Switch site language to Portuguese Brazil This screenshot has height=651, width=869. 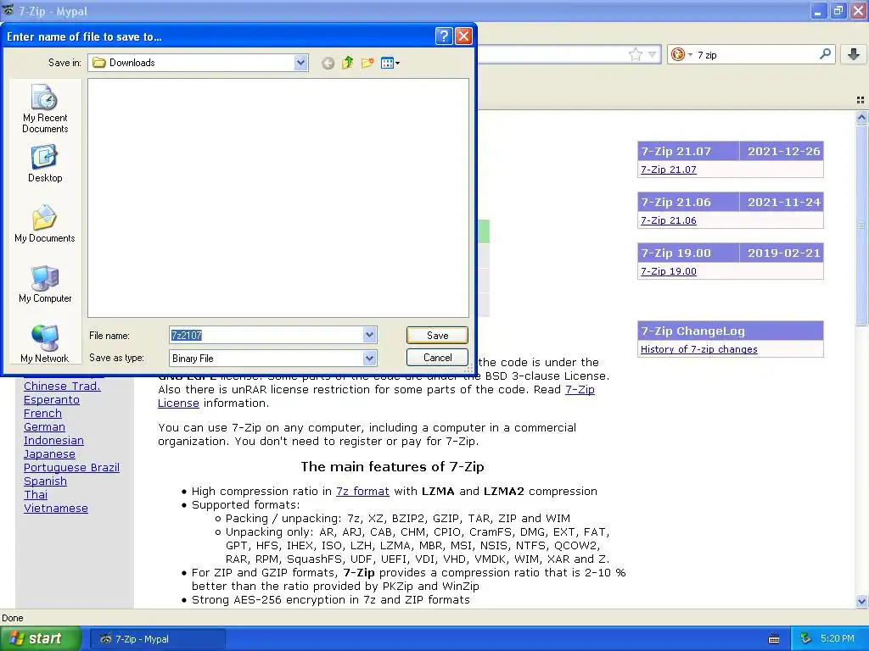pyautogui.click(x=71, y=468)
